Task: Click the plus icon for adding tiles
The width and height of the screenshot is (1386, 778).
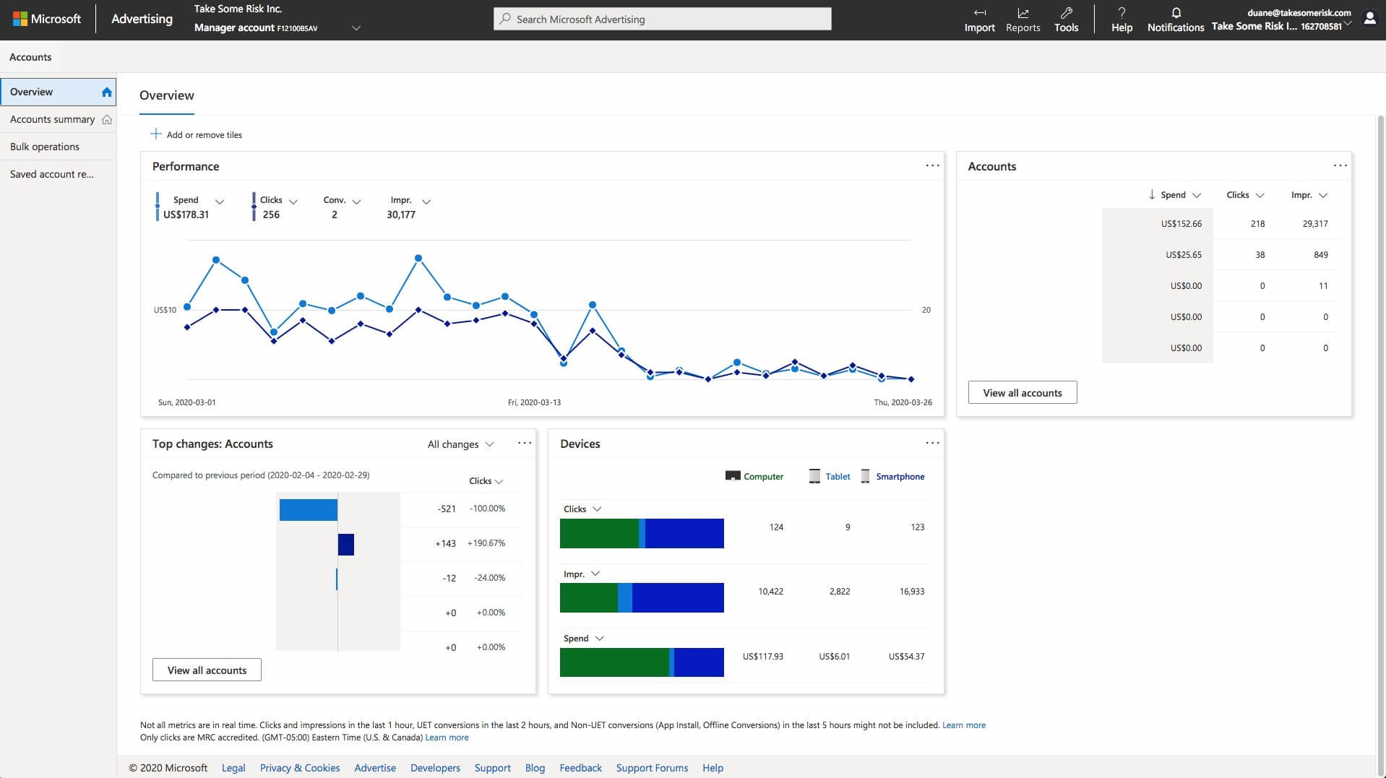Action: (155, 134)
